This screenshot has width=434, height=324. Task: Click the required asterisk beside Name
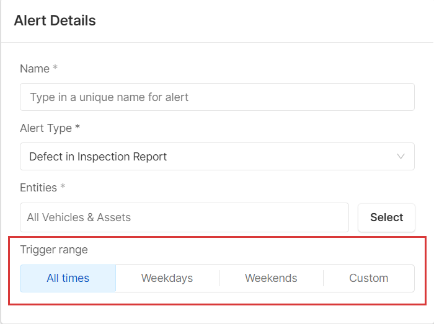pos(55,69)
